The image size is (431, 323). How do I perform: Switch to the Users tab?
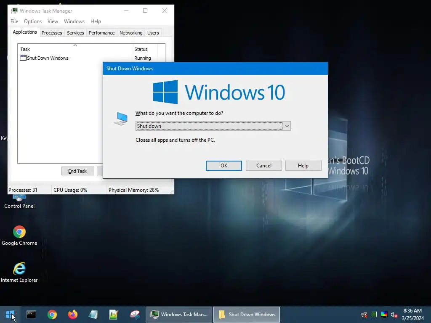coord(153,33)
